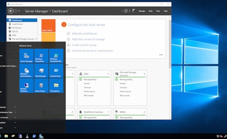Click Connect this server to cloud services
The image size is (227, 139).
point(92,50)
